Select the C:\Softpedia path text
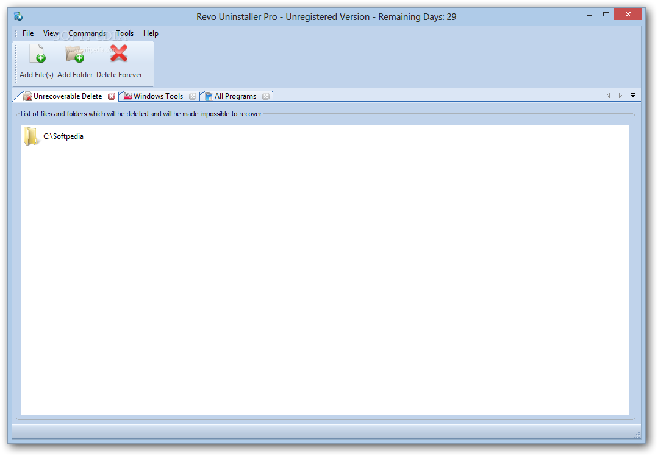The width and height of the screenshot is (658, 456). 63,136
